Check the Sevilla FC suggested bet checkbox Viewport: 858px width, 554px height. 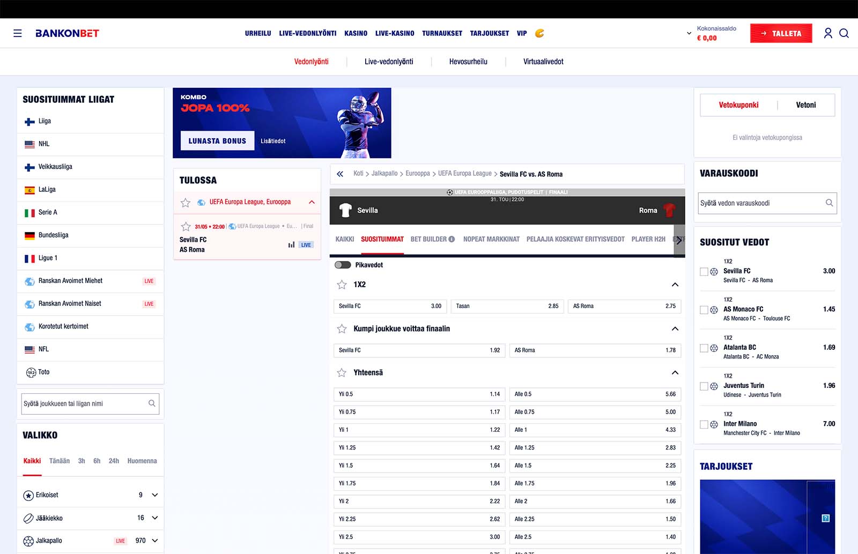pos(704,272)
